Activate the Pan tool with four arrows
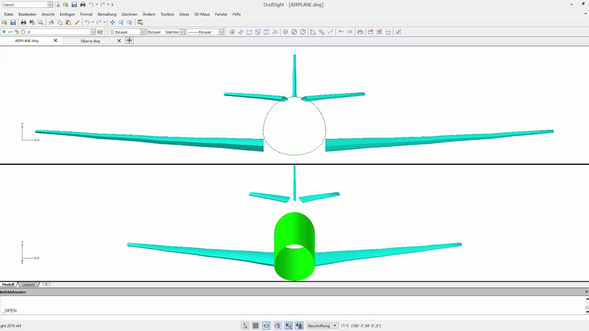The height and width of the screenshot is (331, 589). pos(112,22)
